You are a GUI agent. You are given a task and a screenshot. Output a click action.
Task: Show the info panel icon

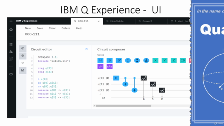(23, 48)
